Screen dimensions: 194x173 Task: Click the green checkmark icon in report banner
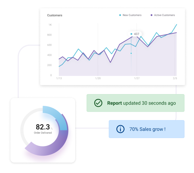tap(98, 103)
